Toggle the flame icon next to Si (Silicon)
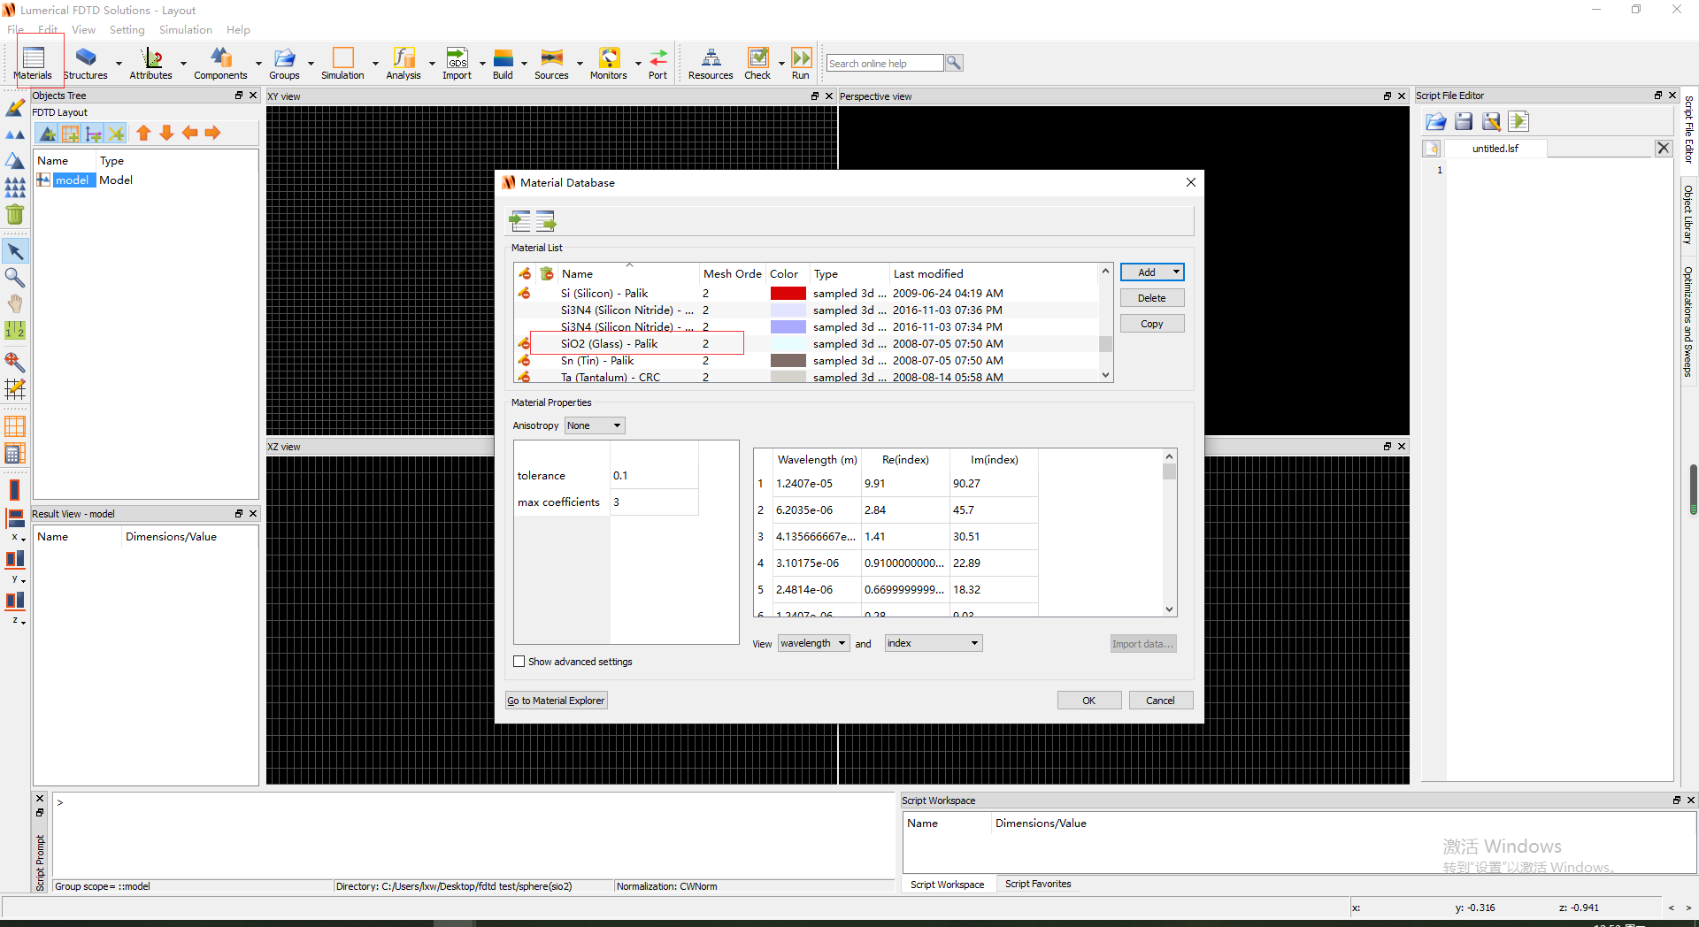The image size is (1699, 927). click(525, 293)
